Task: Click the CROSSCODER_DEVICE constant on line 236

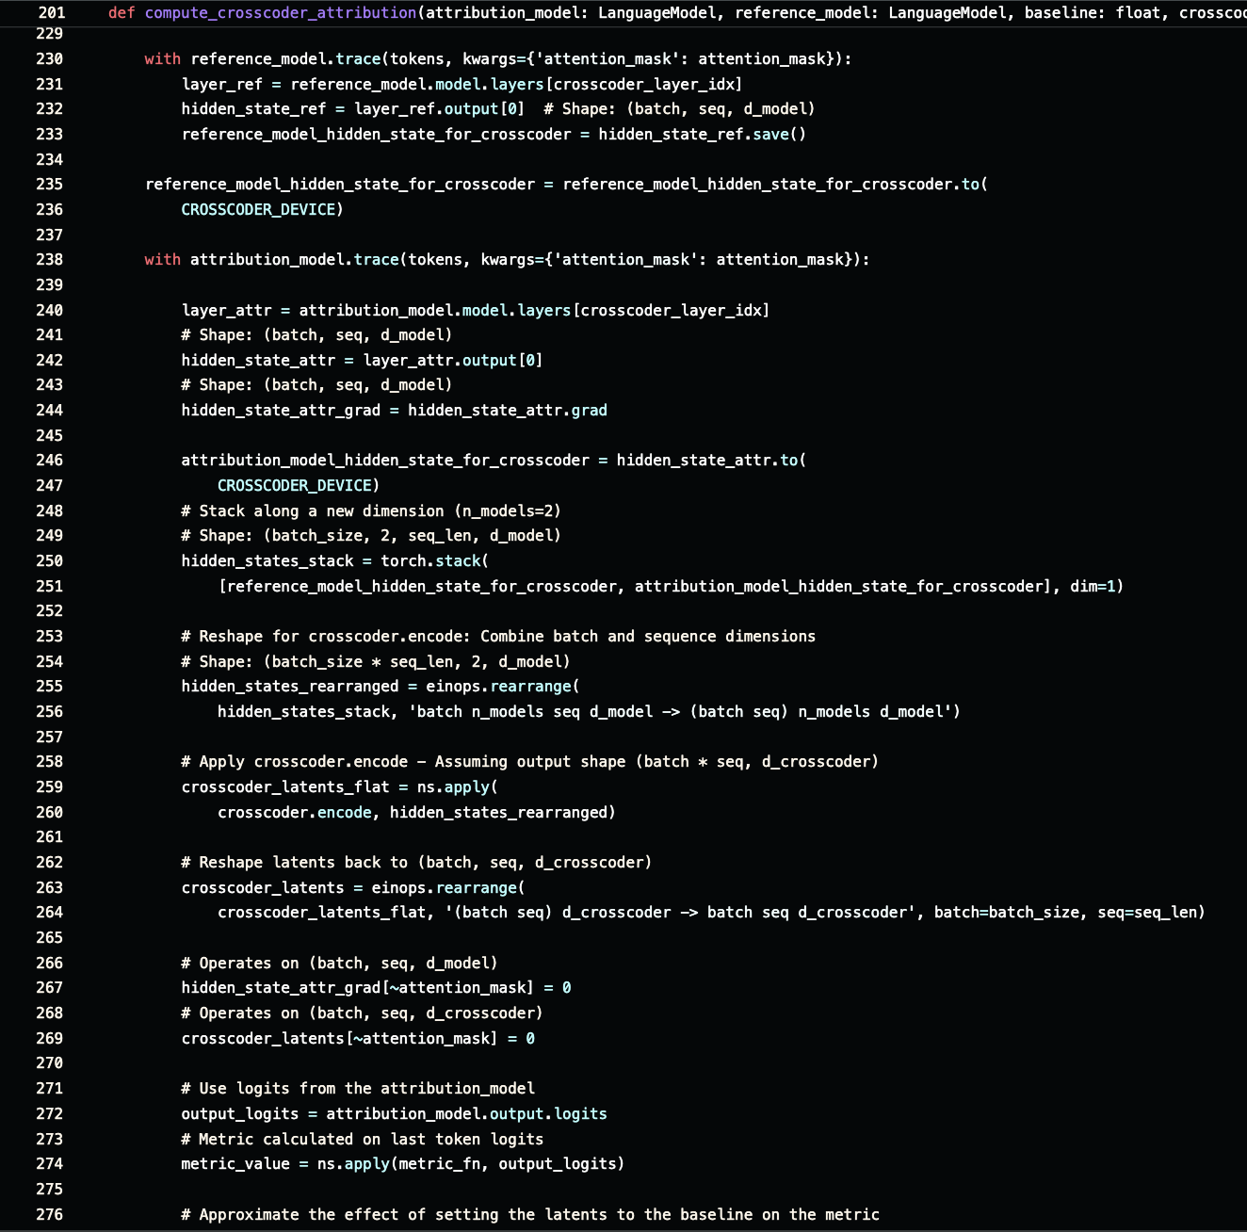Action: tap(259, 209)
